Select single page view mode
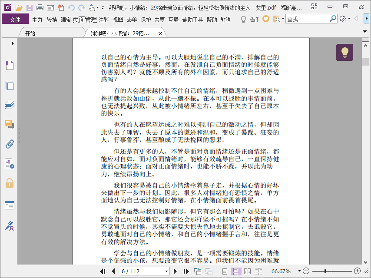This screenshot has width=371, height=278. (225, 271)
